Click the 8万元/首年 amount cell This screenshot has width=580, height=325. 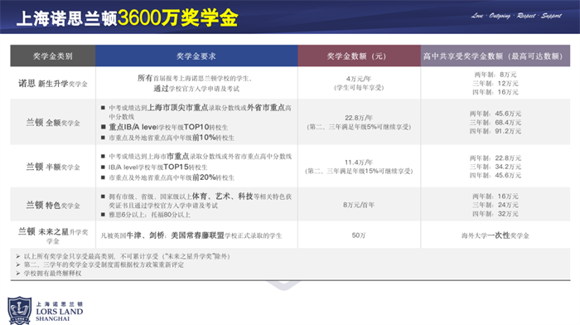359,205
